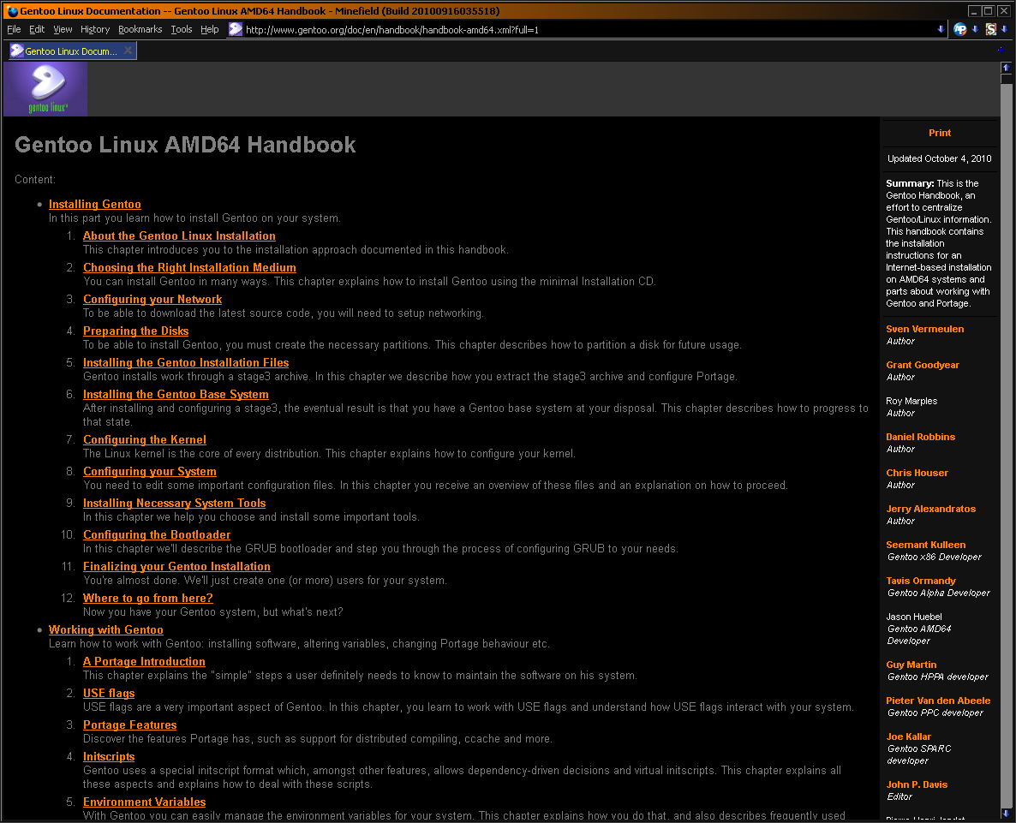The image size is (1016, 823).
Task: Click the Sven Vermeulen author link
Action: click(924, 328)
